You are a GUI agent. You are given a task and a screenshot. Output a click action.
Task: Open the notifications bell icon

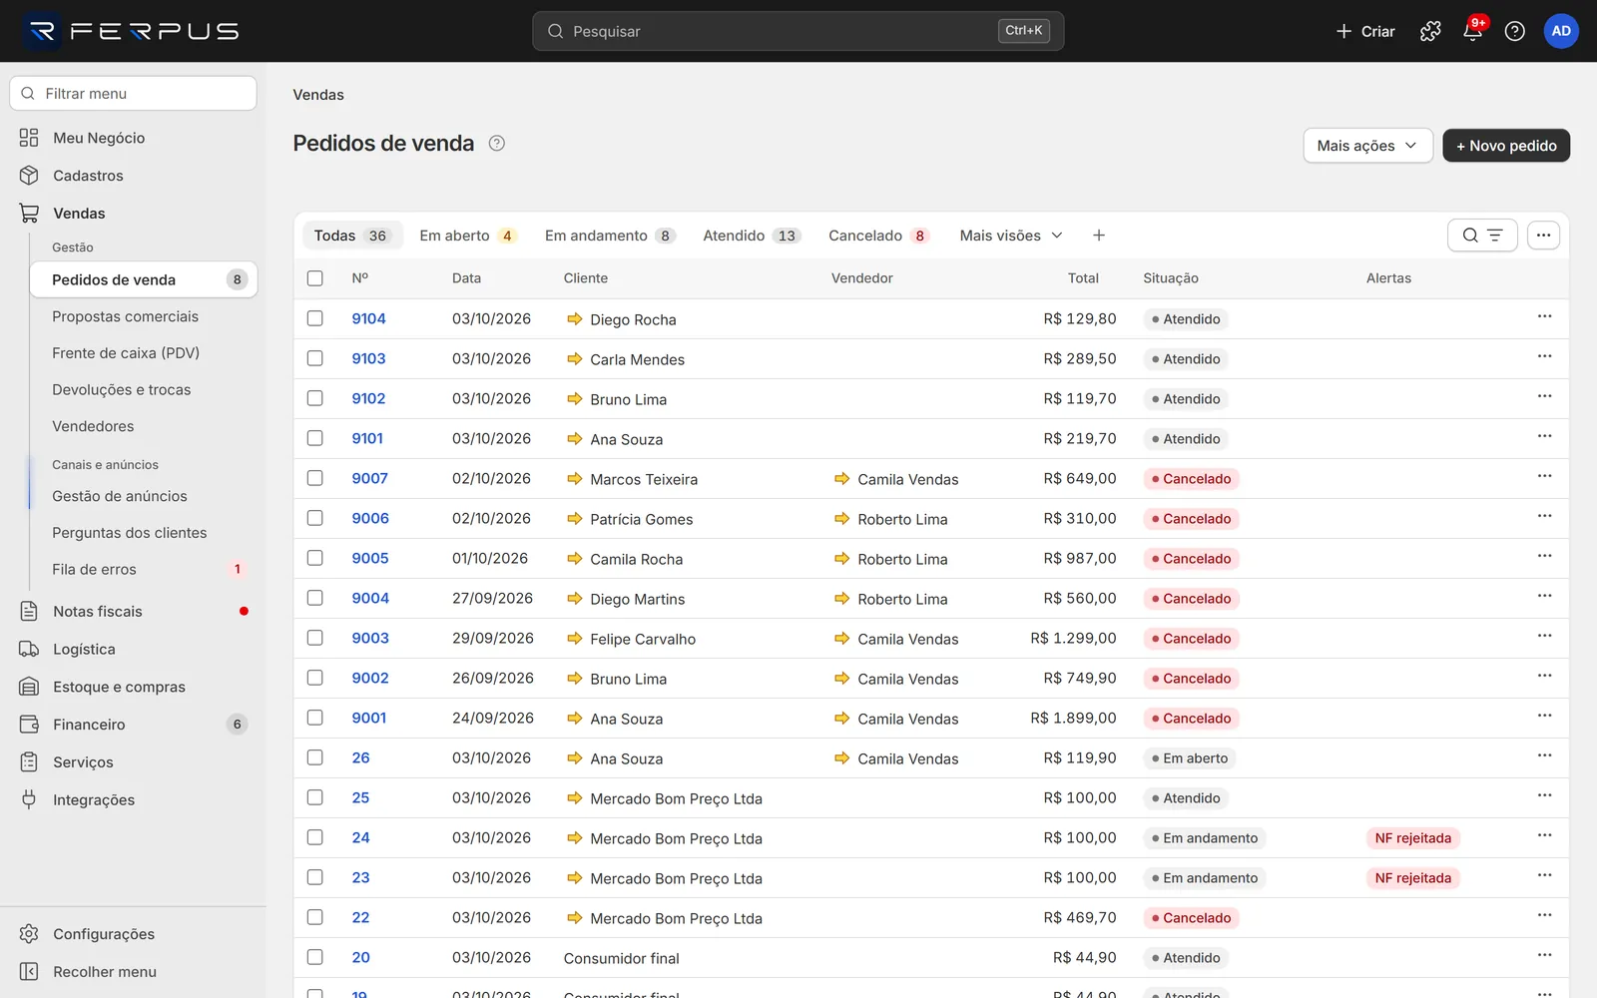[x=1472, y=31]
